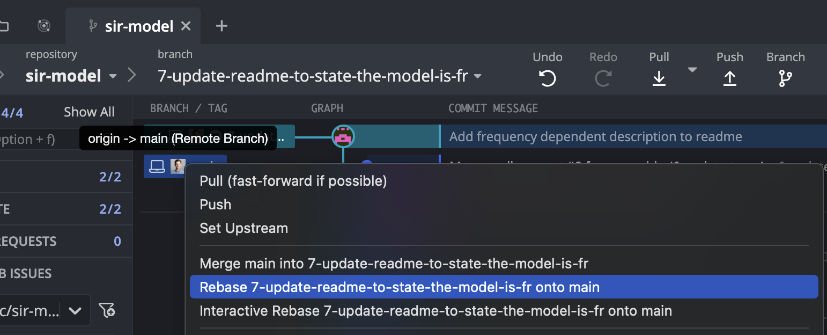Click the Push upload icon
The height and width of the screenshot is (335, 827).
coord(729,78)
